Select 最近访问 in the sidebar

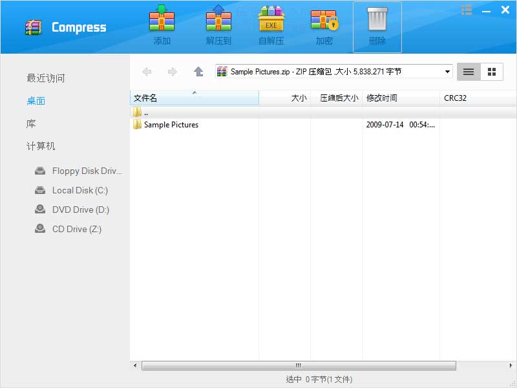[x=45, y=78]
